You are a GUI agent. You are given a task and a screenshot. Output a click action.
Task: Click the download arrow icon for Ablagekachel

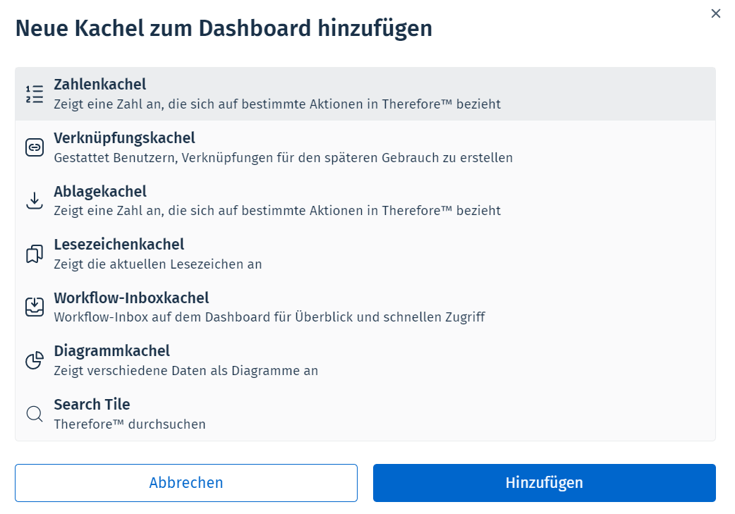coord(35,200)
